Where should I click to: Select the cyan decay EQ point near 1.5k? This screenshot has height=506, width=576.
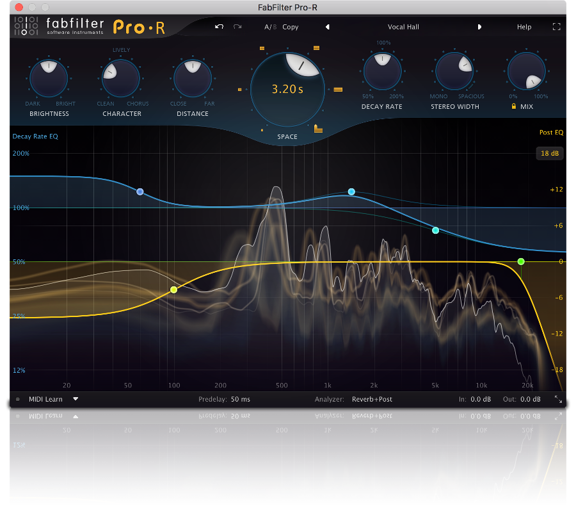coord(351,192)
